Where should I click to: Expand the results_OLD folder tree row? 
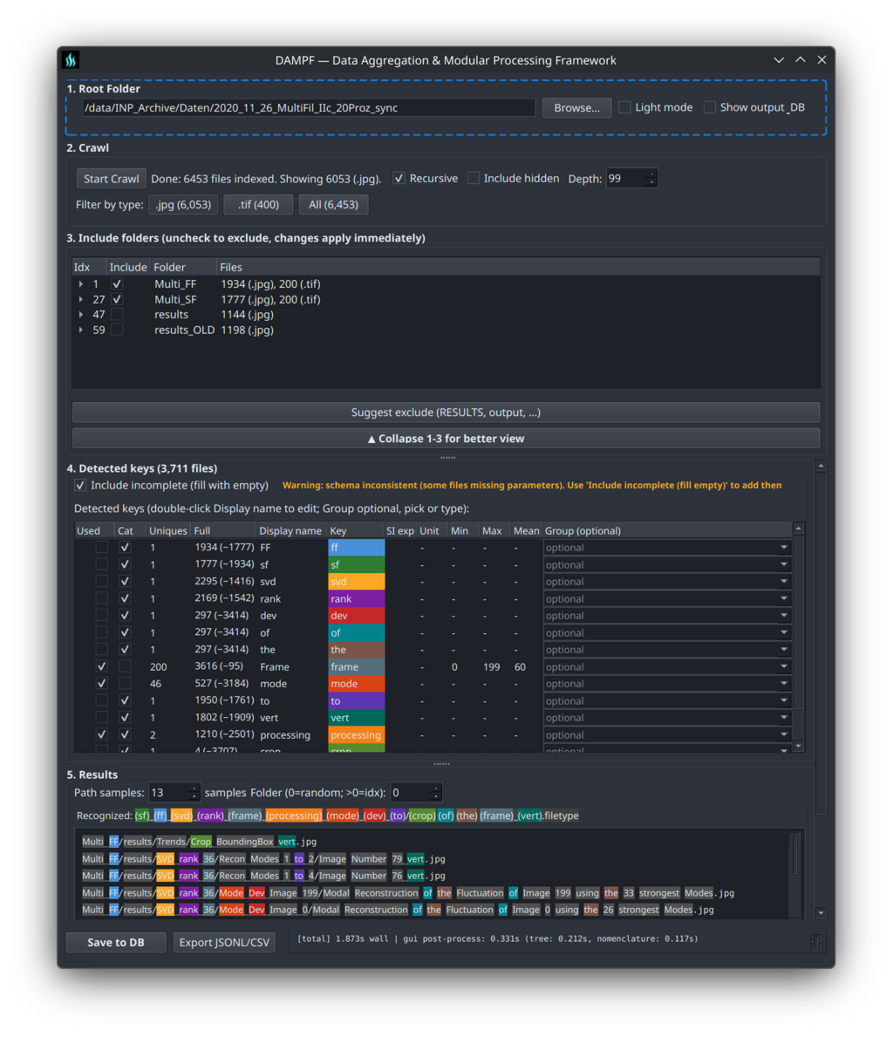pyautogui.click(x=81, y=330)
